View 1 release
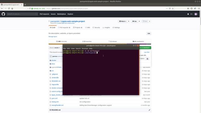201x113 pixels. coord(112,41)
